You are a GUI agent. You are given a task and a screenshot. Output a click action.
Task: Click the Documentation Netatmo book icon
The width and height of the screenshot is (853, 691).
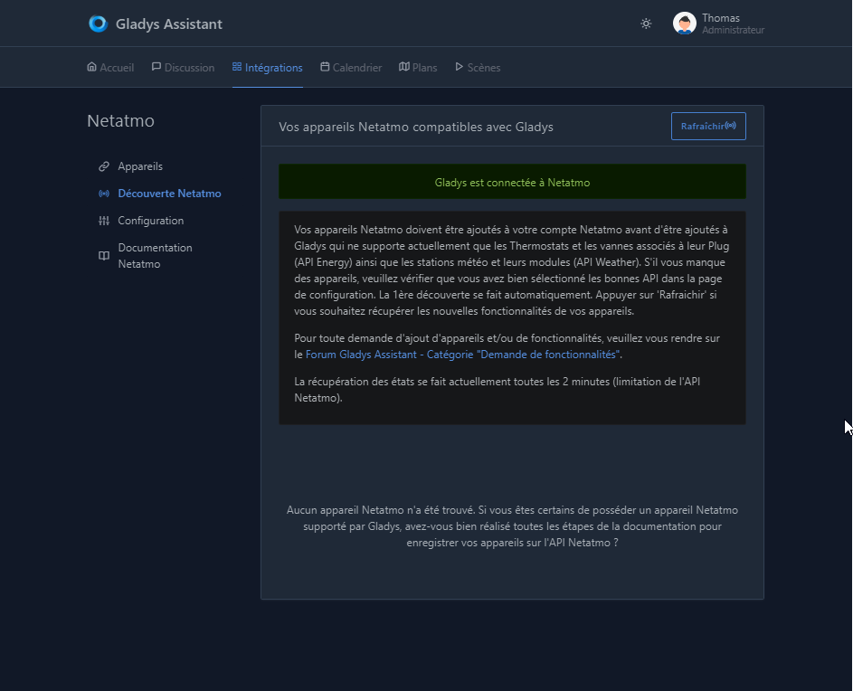tap(103, 256)
